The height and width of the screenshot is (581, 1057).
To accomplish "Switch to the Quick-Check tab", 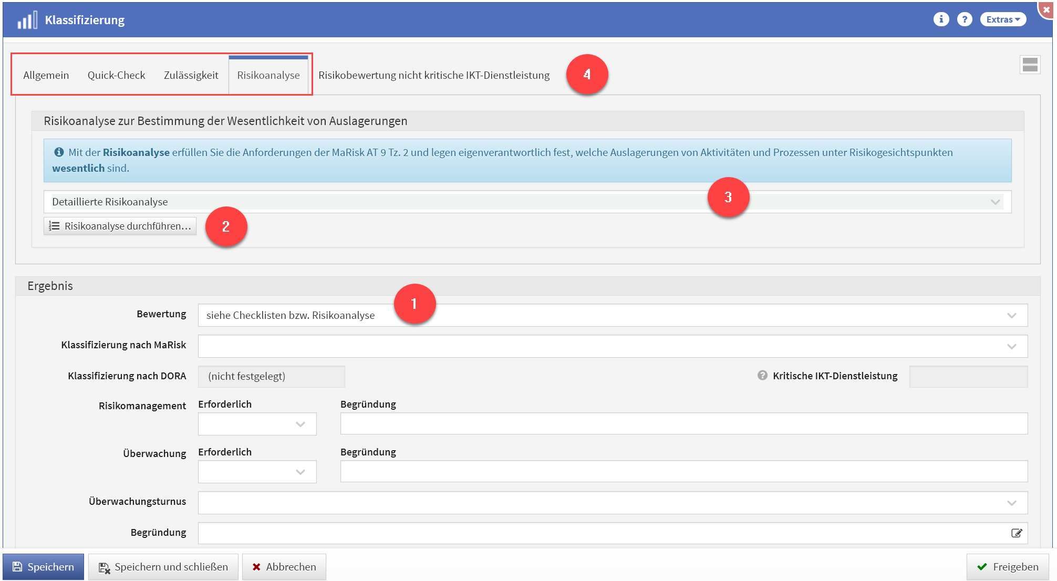I will (x=116, y=75).
